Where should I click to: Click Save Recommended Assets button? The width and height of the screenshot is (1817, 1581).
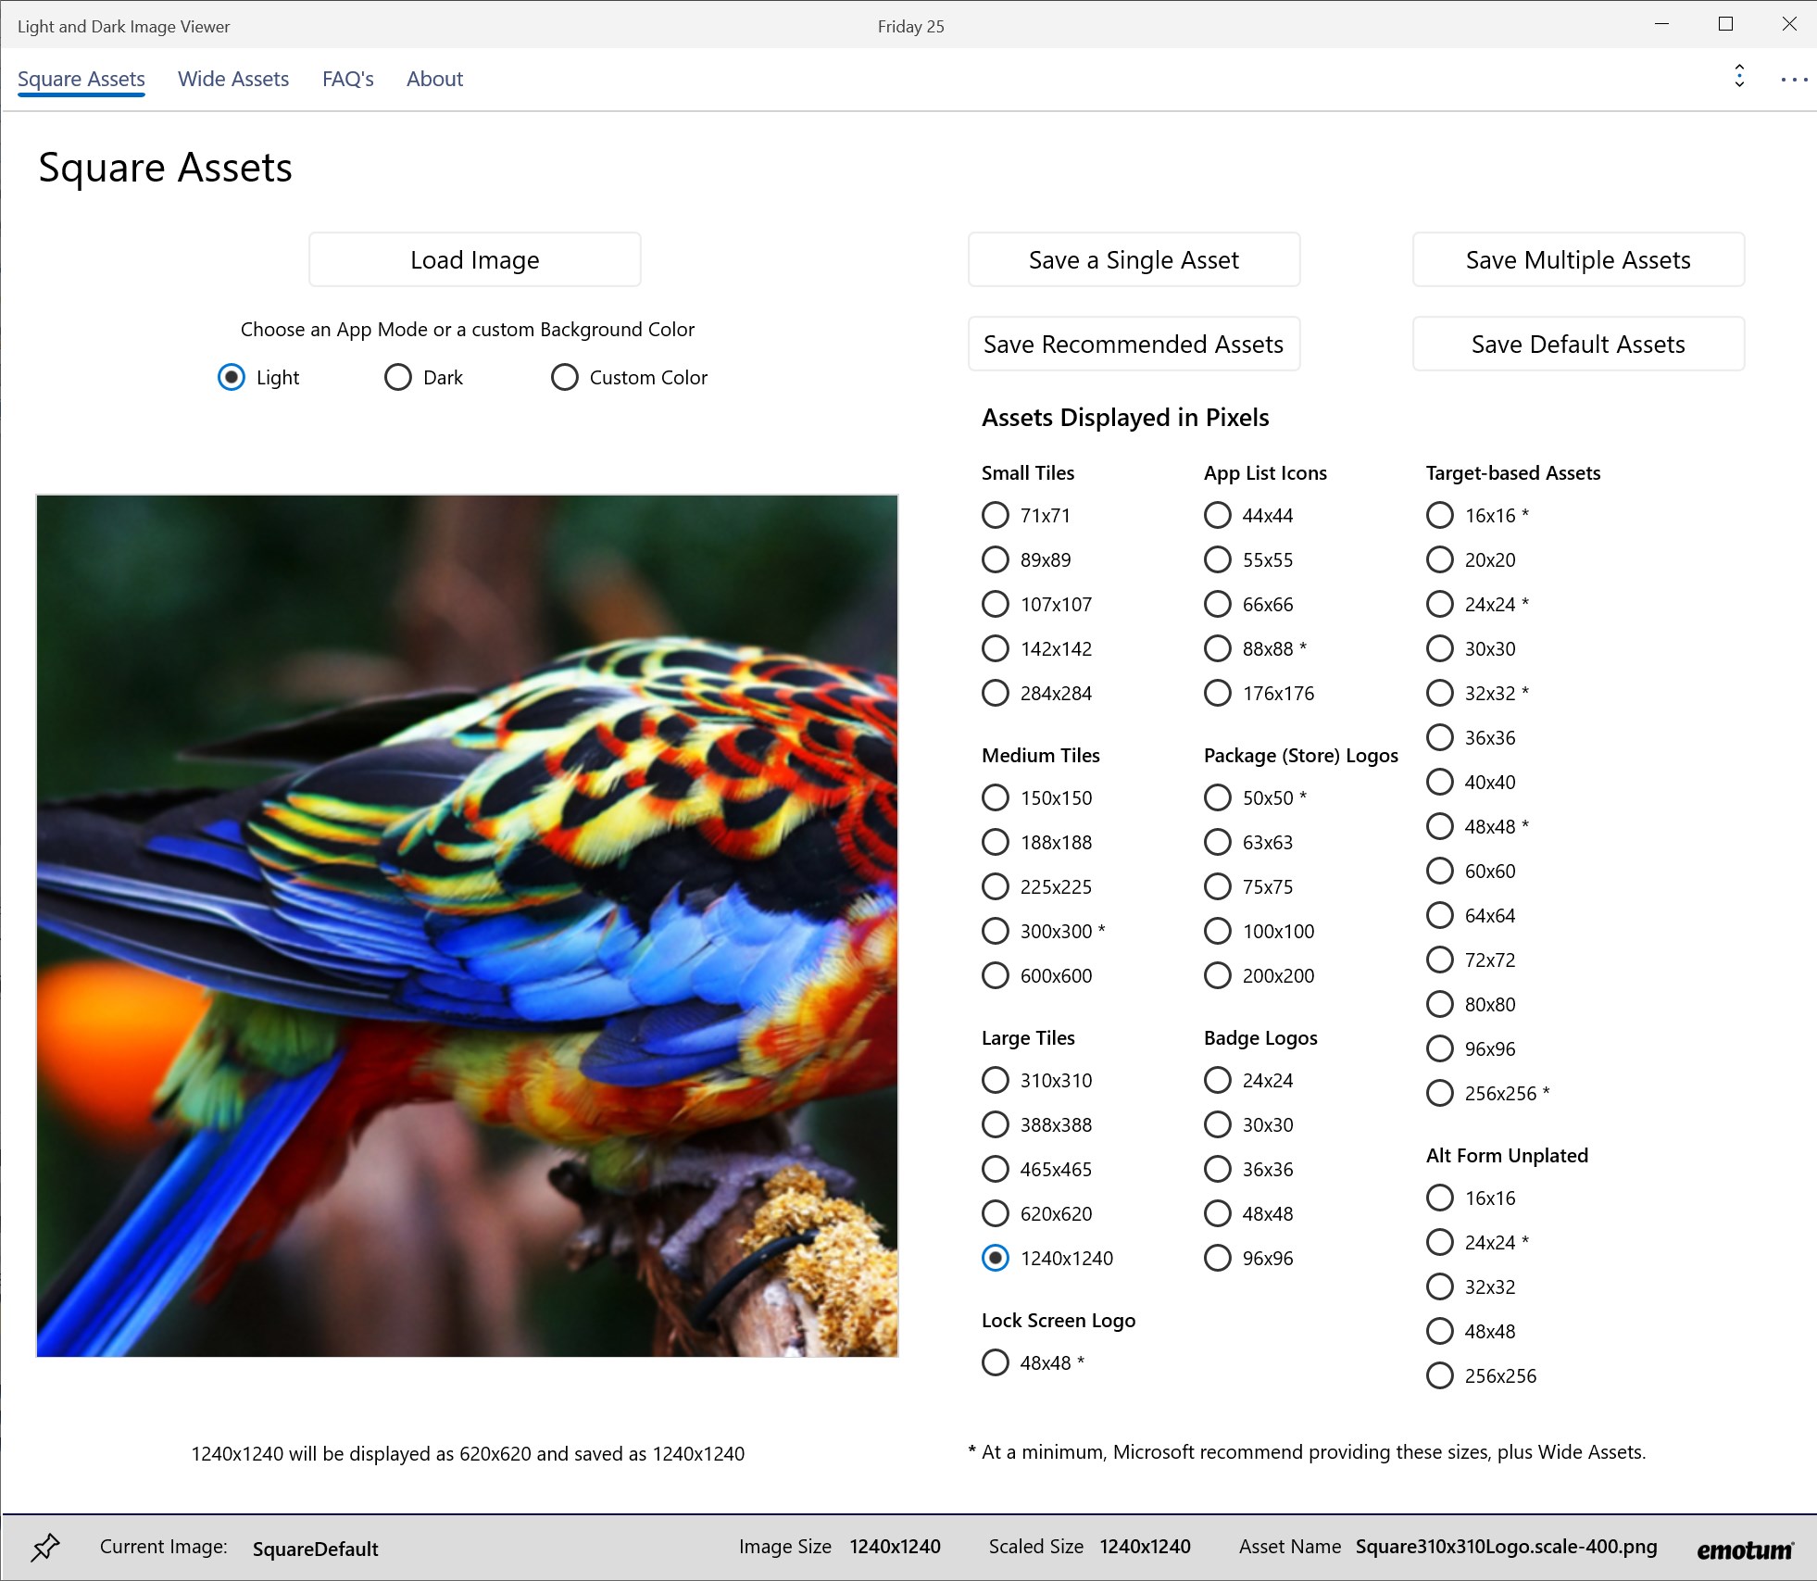pyautogui.click(x=1134, y=345)
